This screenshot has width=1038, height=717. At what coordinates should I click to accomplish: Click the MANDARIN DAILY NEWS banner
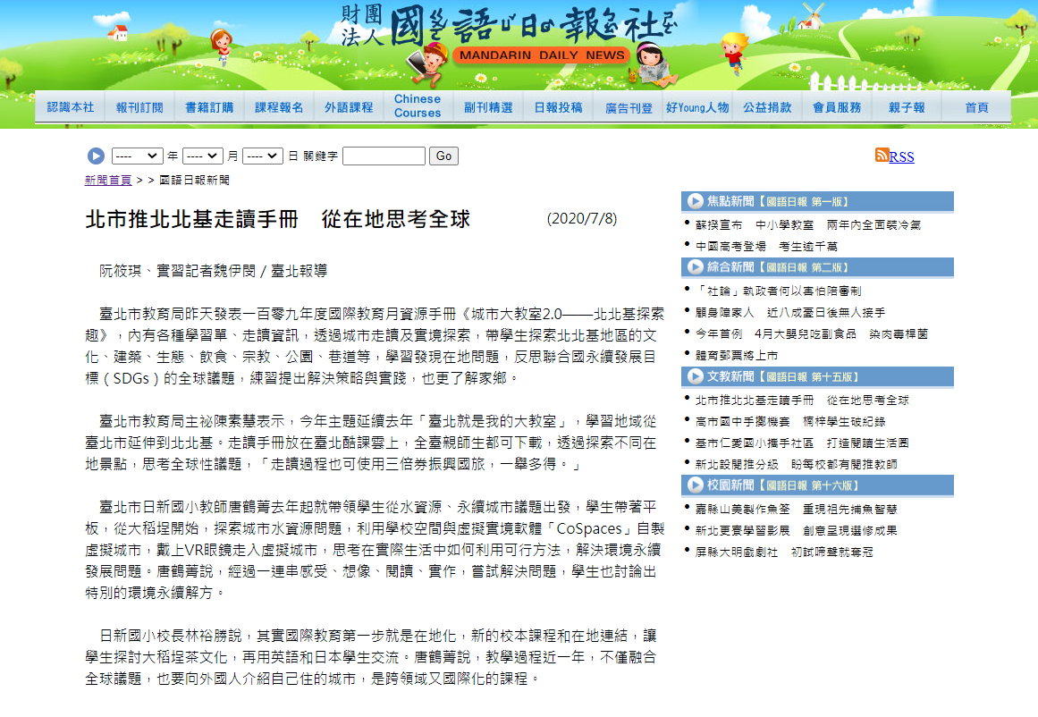[539, 55]
